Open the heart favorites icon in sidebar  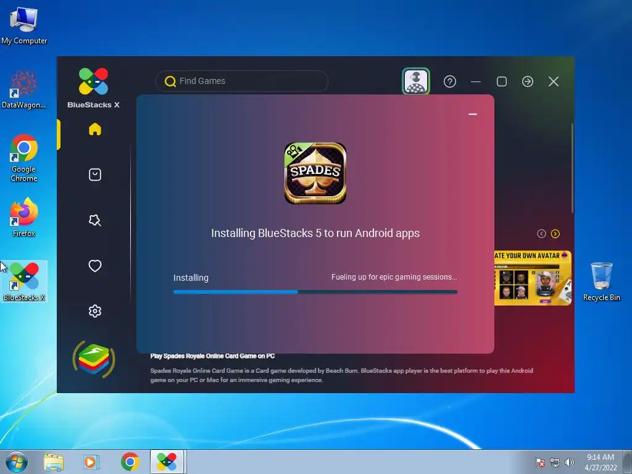click(94, 265)
